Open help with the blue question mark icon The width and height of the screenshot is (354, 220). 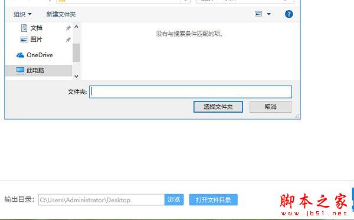pyautogui.click(x=289, y=14)
